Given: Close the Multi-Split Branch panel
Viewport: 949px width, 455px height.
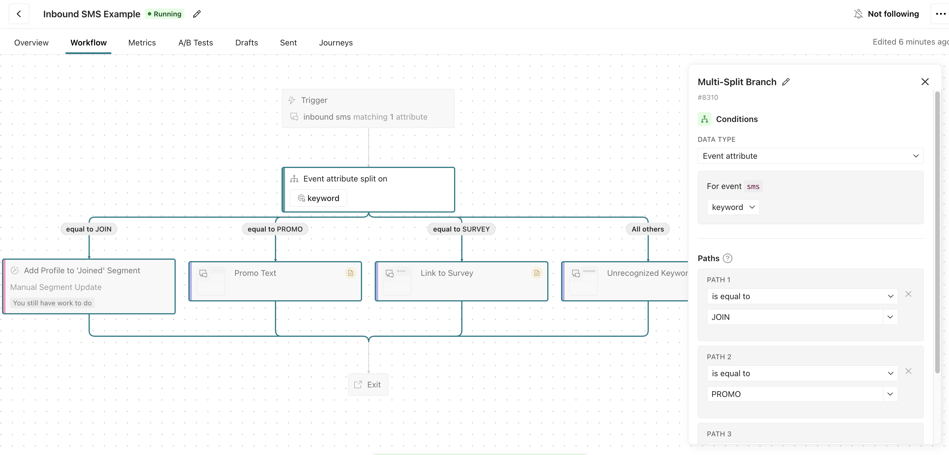Looking at the screenshot, I should [925, 82].
